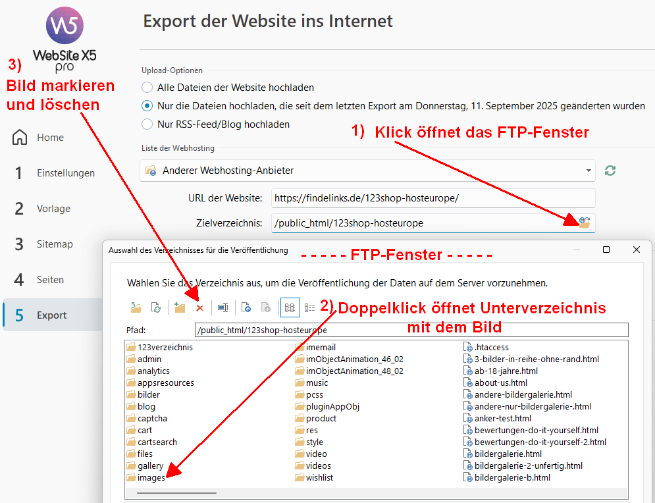Viewport: 655px width, 503px height.
Task: Select the video folder
Action: click(311, 454)
